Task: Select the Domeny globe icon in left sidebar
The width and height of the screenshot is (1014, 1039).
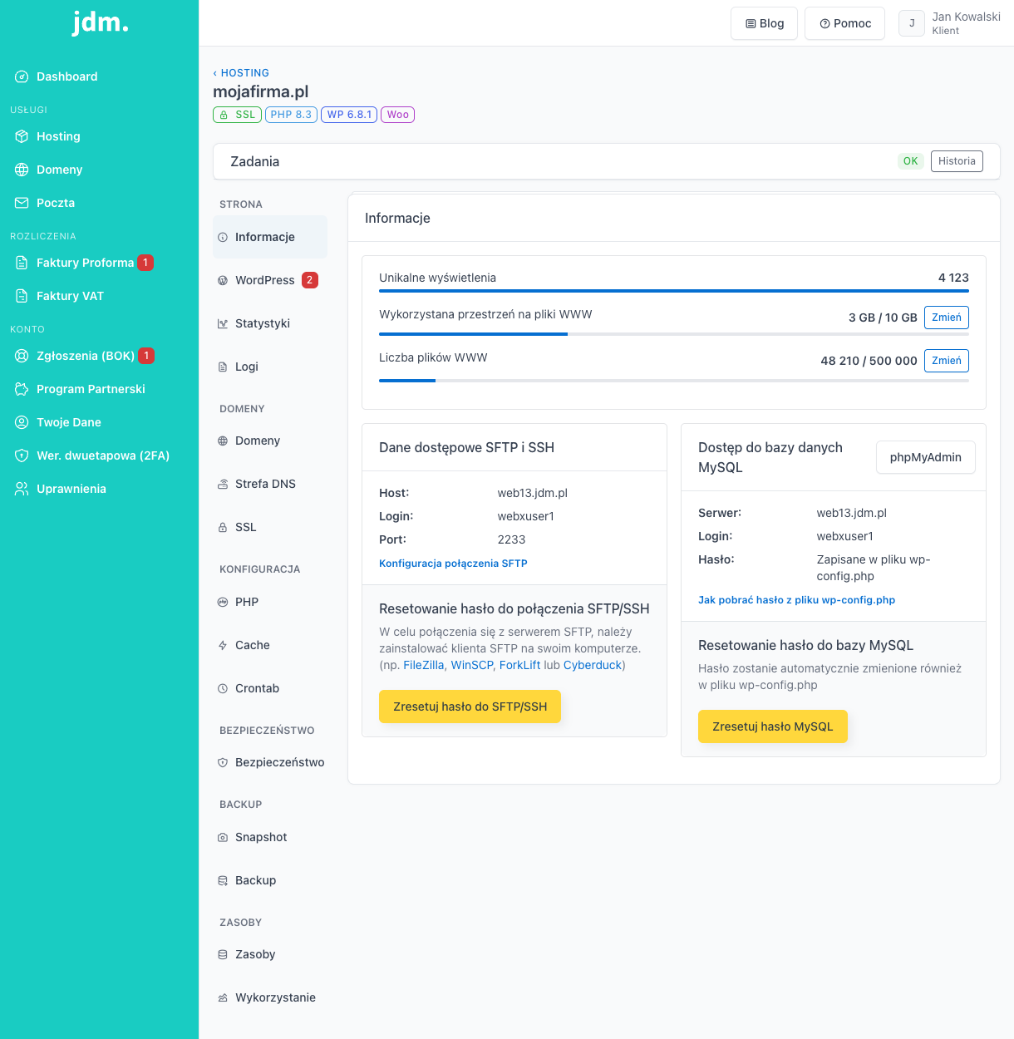Action: click(x=22, y=170)
